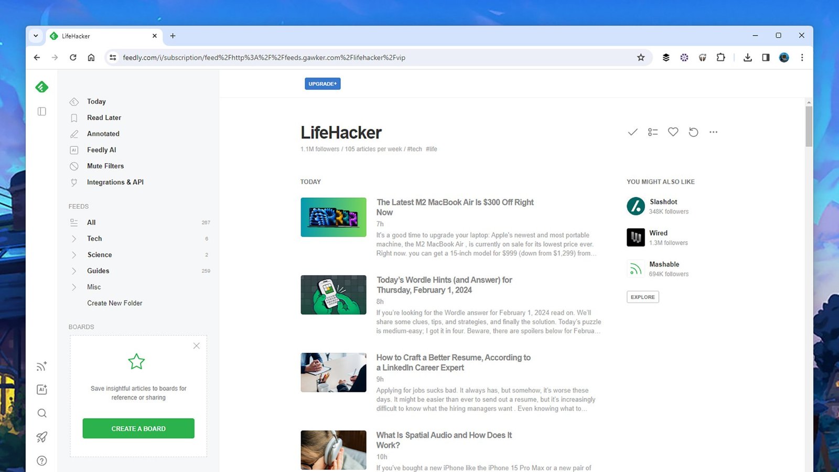Open the three-dot more options menu

point(713,132)
